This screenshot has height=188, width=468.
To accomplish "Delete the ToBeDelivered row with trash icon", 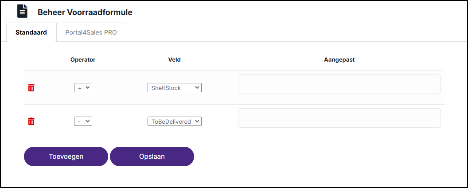I will [x=31, y=121].
